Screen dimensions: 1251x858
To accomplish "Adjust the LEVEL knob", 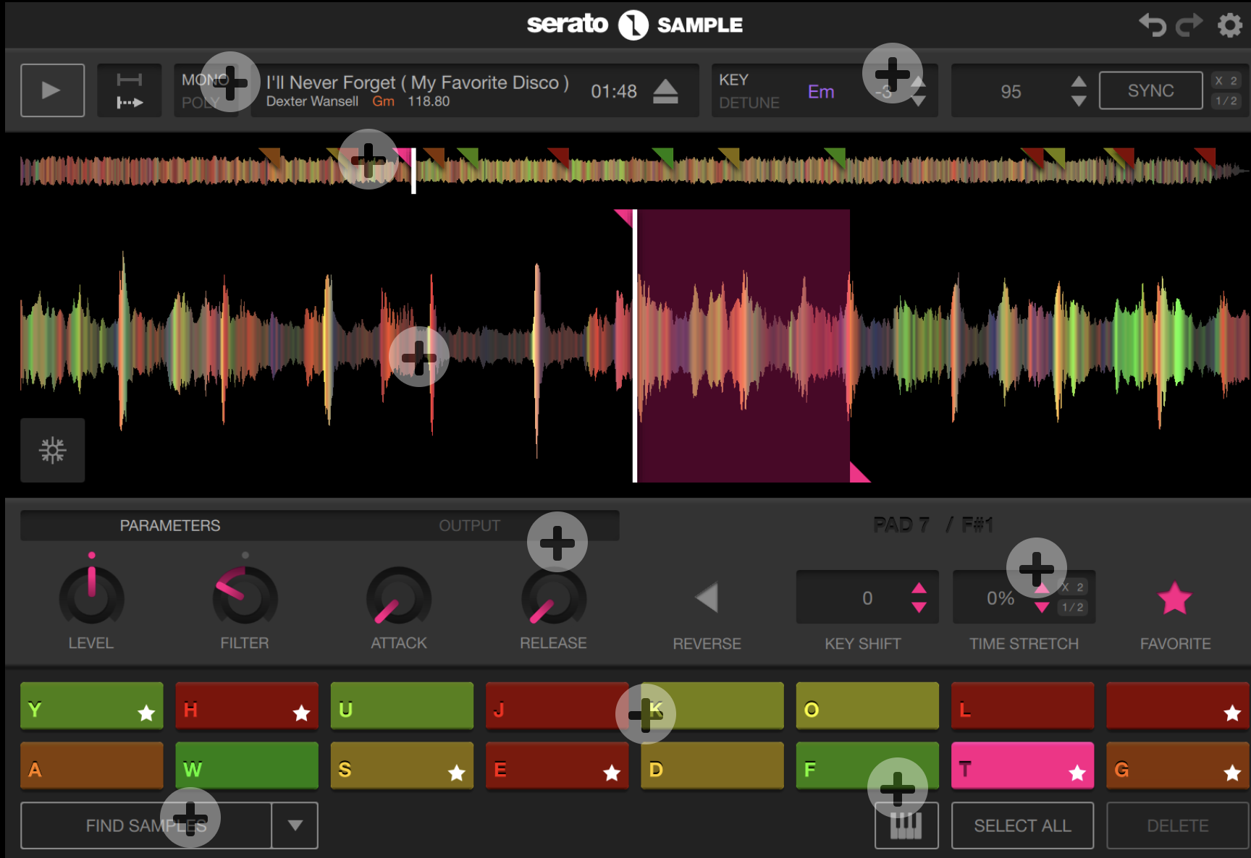I will point(91,598).
